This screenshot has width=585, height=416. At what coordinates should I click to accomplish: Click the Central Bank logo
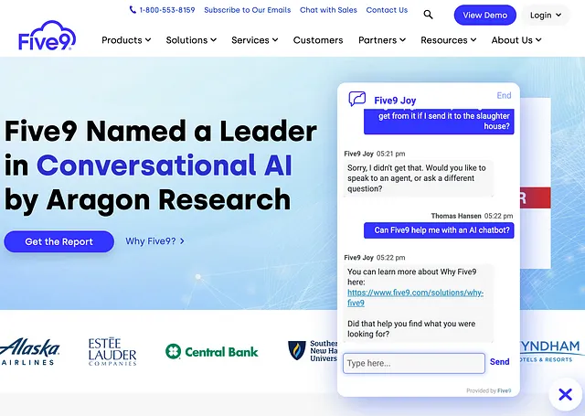211,351
